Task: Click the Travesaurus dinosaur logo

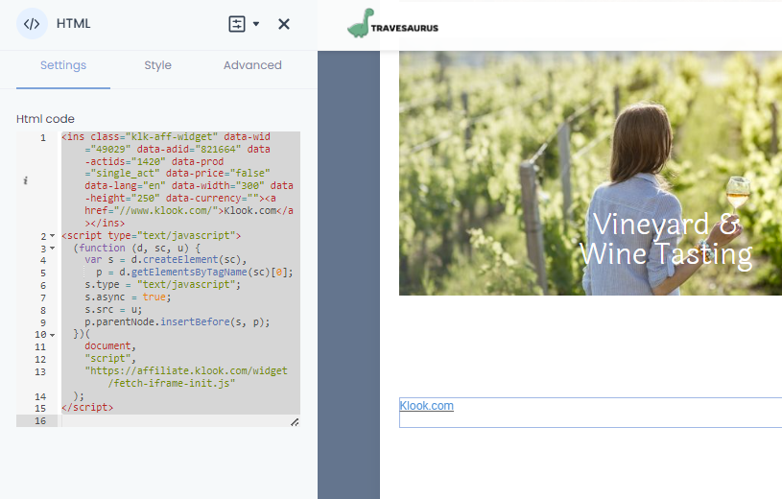Action: point(361,23)
